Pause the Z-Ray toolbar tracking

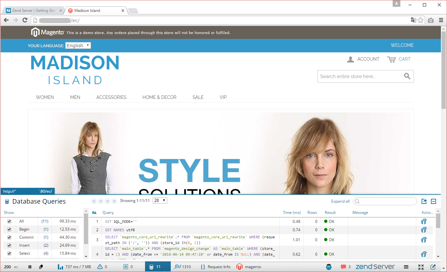point(30,267)
